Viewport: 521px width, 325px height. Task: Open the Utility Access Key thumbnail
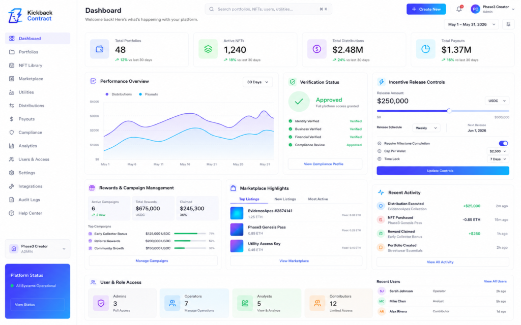coord(237,246)
